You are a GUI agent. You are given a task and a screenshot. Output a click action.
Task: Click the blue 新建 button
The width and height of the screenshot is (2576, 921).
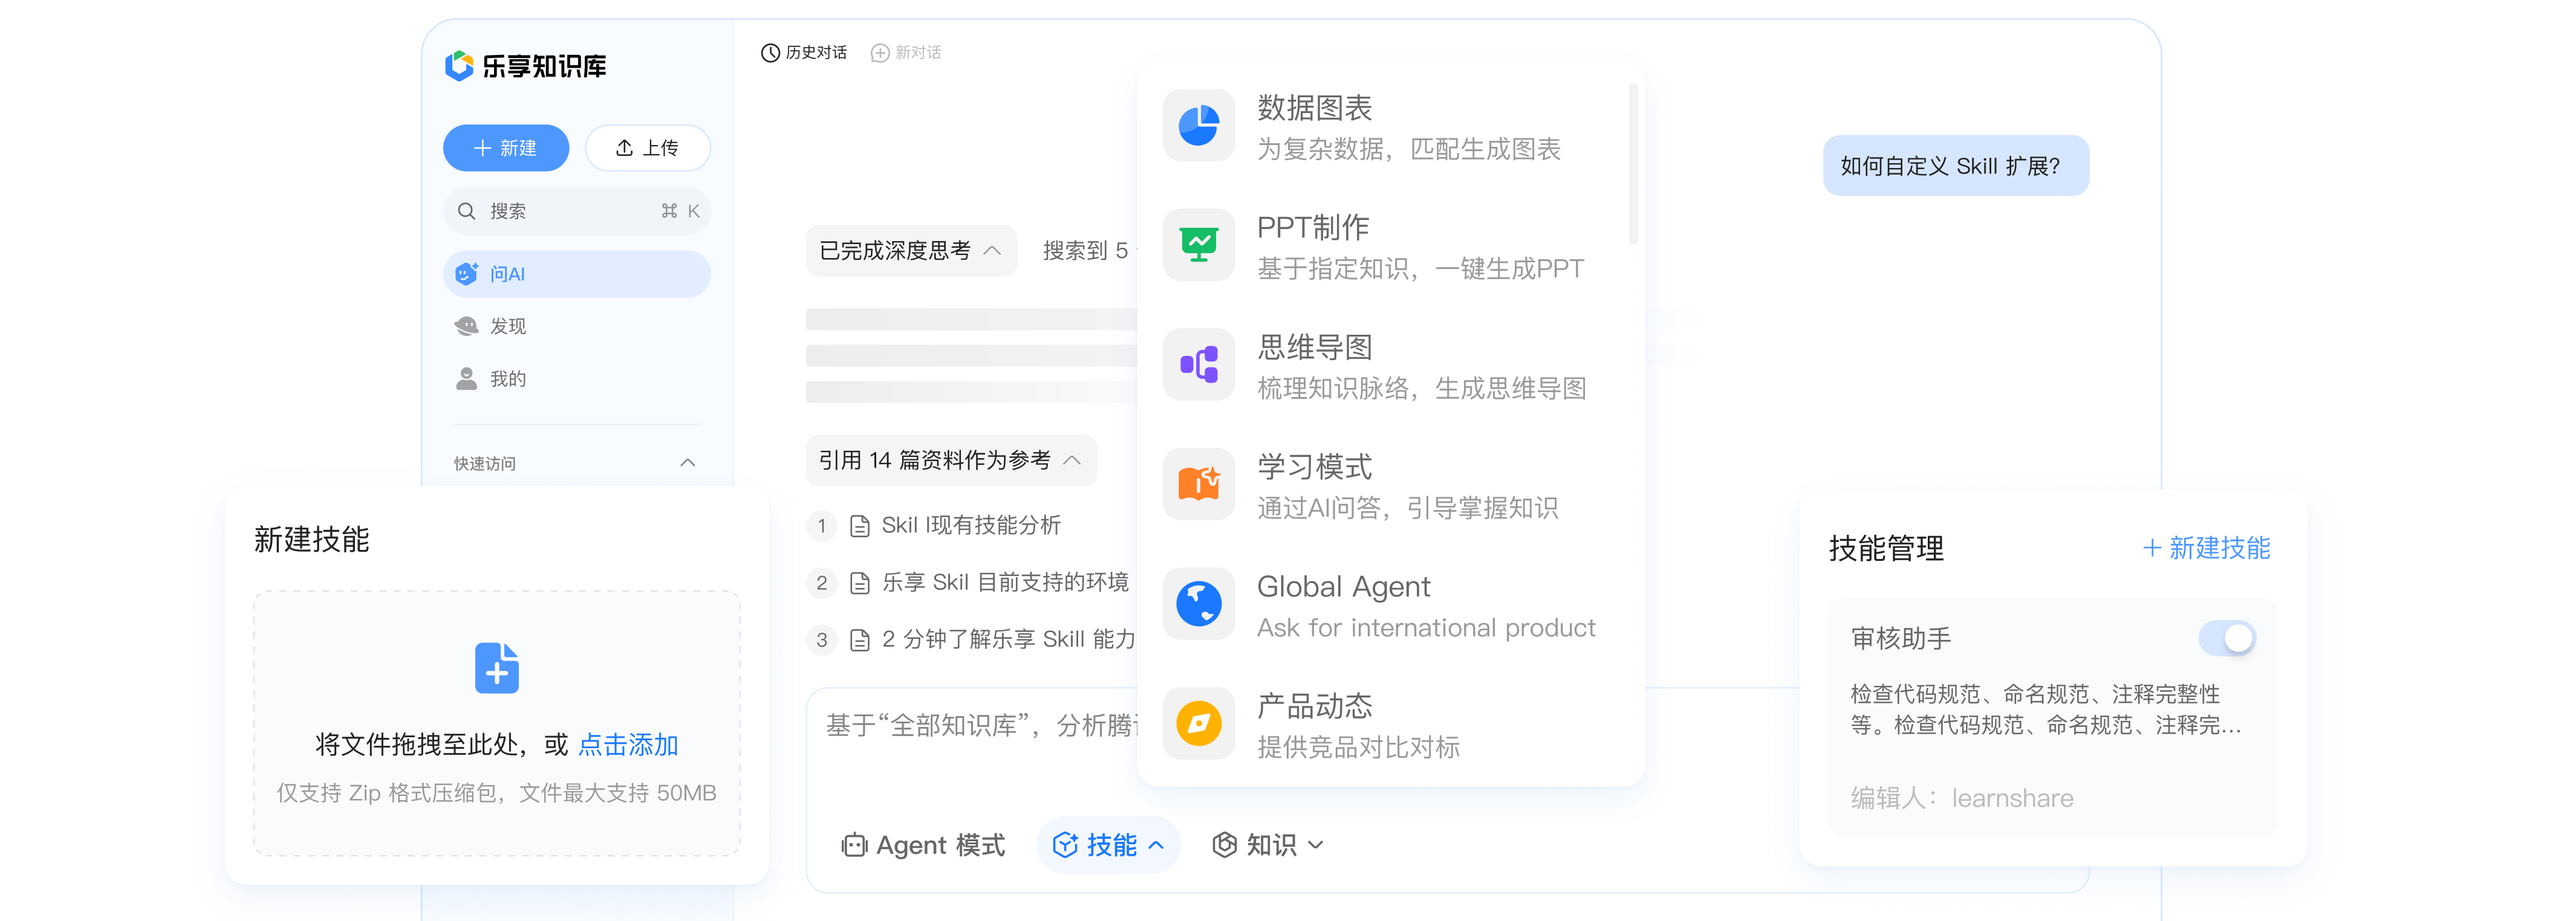coord(505,148)
